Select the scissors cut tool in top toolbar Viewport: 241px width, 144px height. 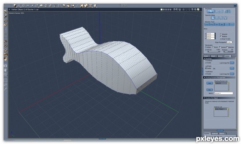(28, 6)
